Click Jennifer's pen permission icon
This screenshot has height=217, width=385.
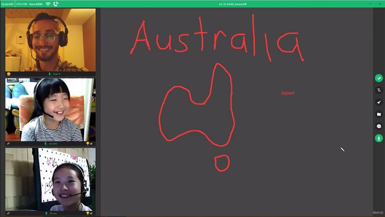pyautogui.click(x=8, y=143)
